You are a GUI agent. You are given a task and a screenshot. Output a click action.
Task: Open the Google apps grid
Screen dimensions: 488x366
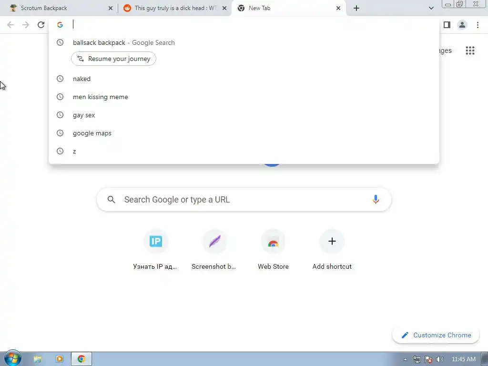coord(470,51)
